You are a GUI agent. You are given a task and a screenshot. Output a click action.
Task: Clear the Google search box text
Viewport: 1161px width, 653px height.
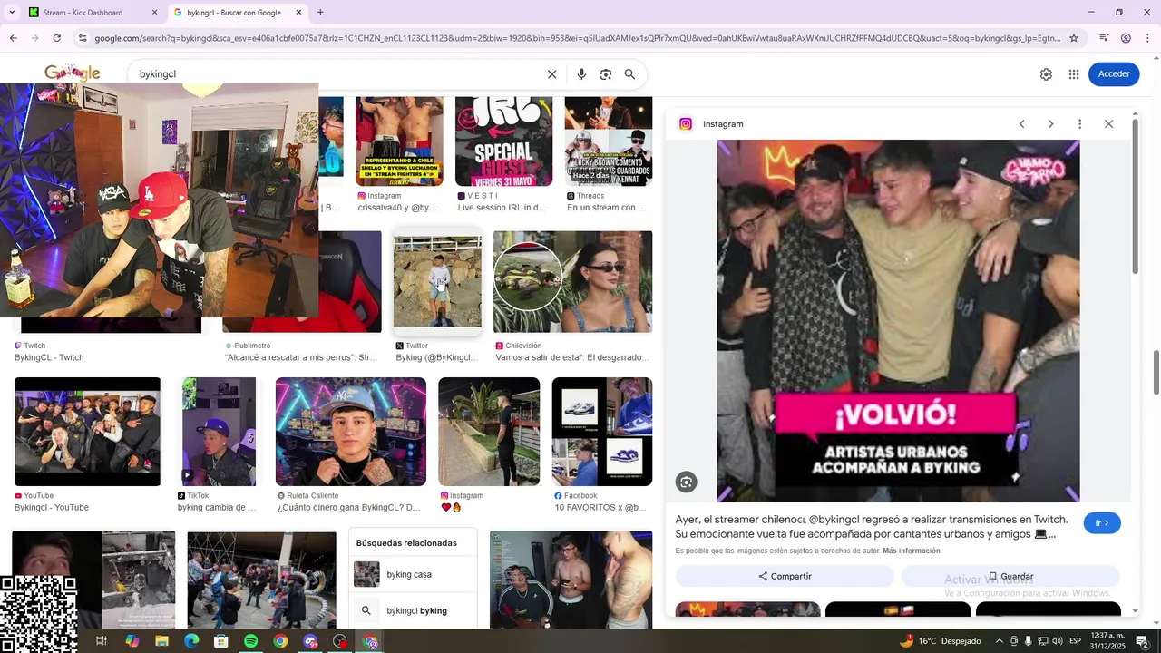[x=551, y=74]
